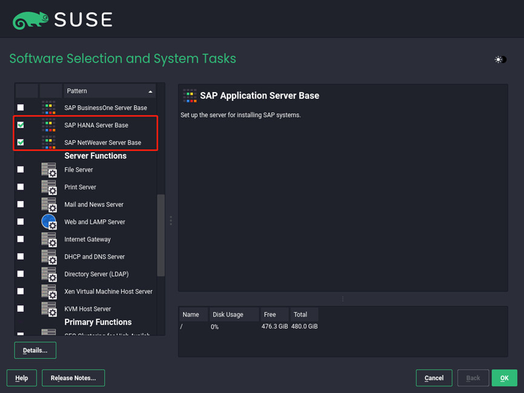524x393 pixels.
Task: Select the File Server row text
Action: coord(79,170)
